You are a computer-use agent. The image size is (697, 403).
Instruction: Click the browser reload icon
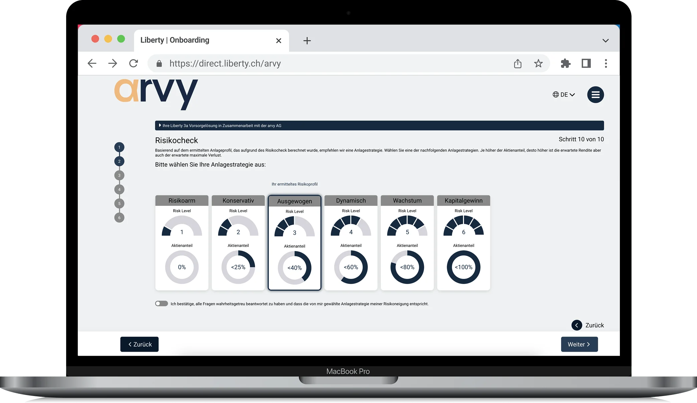click(x=134, y=63)
